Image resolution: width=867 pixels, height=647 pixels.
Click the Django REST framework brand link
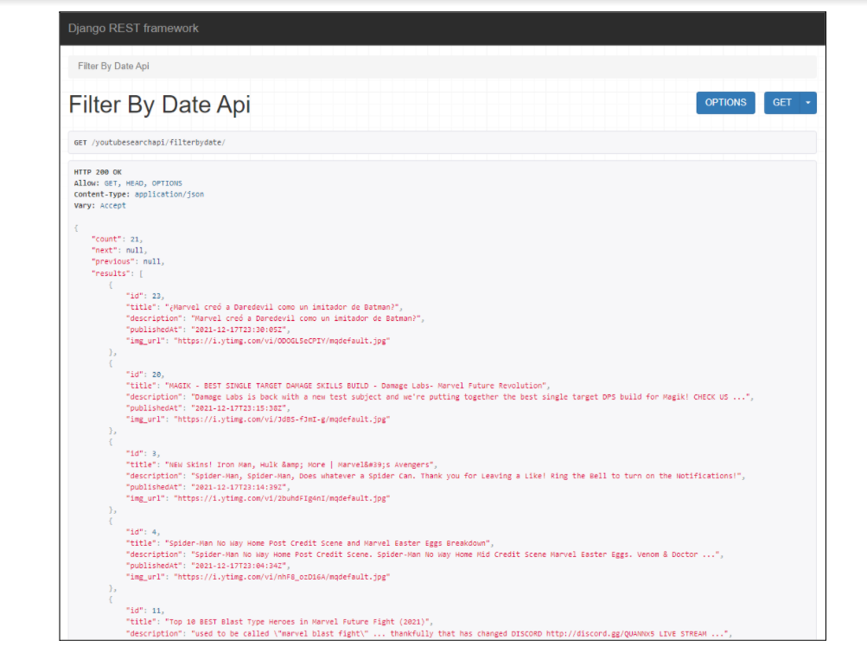[133, 29]
